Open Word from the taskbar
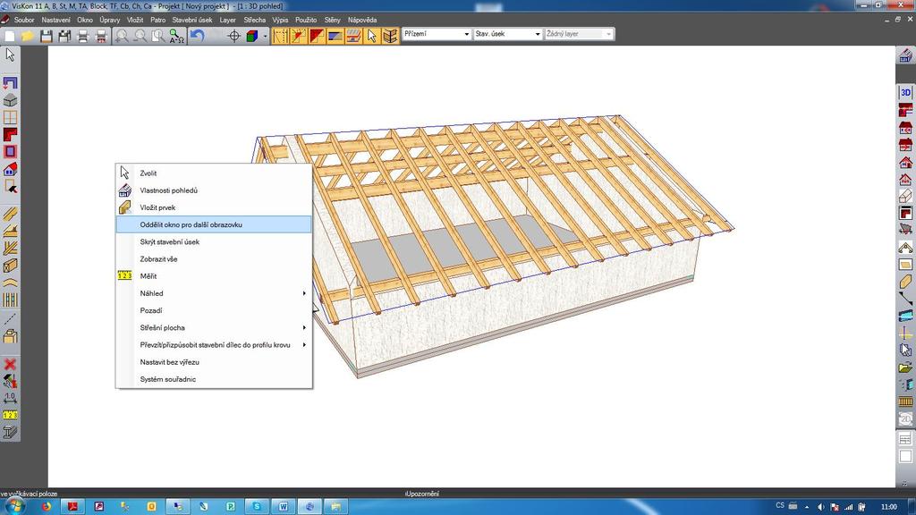The image size is (916, 515). (x=283, y=506)
